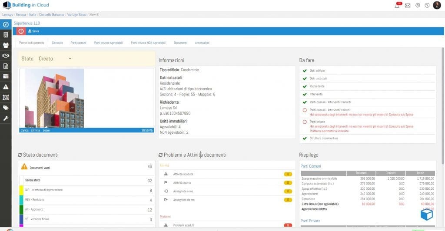Click the Struttura documentale green checkmark
Screen dimensions: 445x231
coord(305,139)
